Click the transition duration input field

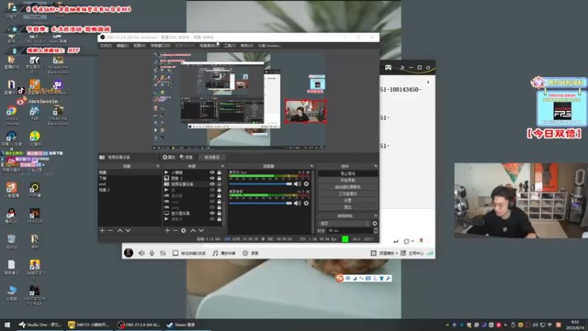point(350,230)
